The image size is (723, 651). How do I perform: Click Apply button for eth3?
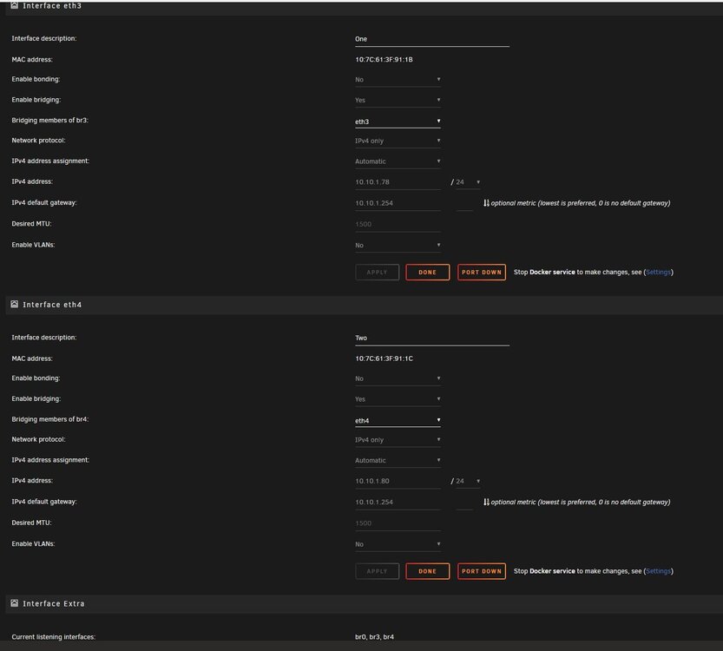(378, 272)
